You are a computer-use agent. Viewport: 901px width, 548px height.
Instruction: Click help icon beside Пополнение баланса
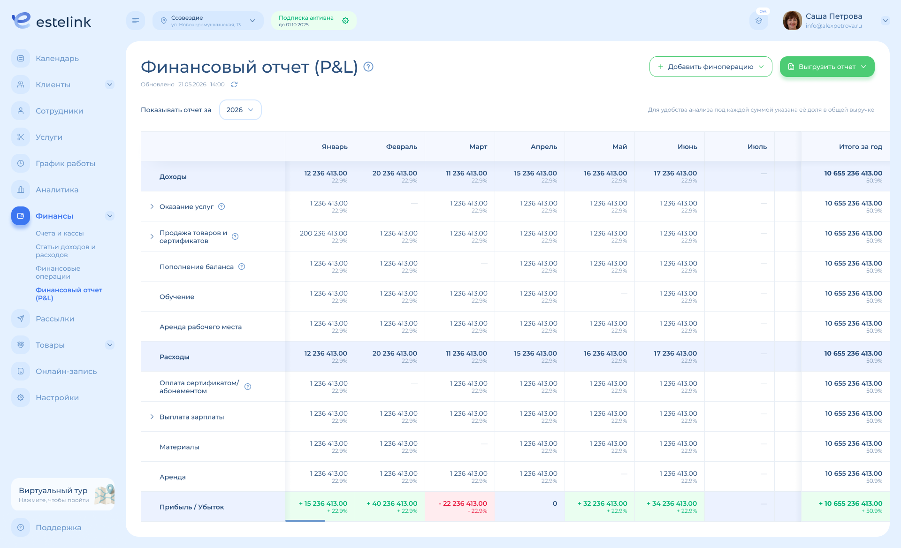242,266
